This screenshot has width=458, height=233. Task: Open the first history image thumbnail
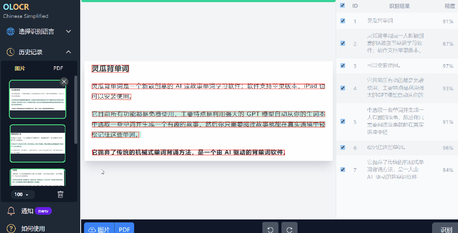(x=38, y=99)
